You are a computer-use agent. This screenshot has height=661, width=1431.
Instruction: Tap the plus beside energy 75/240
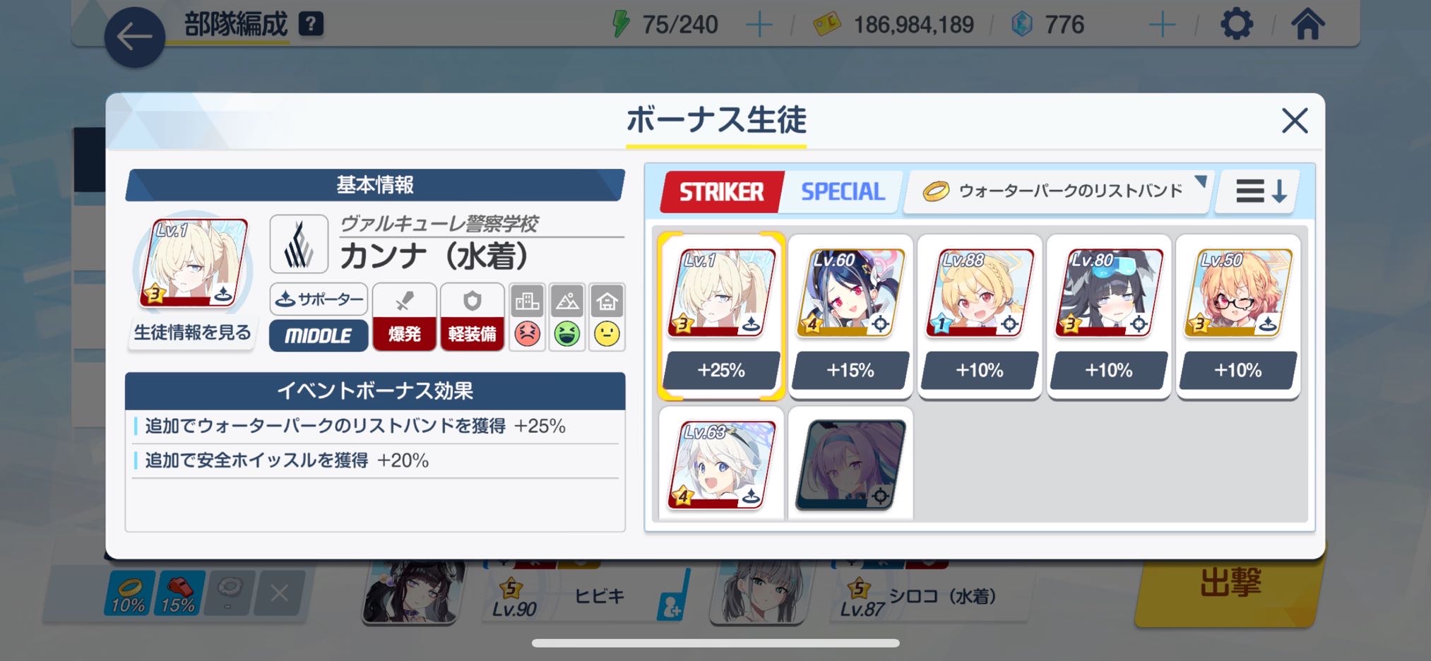coord(759,25)
